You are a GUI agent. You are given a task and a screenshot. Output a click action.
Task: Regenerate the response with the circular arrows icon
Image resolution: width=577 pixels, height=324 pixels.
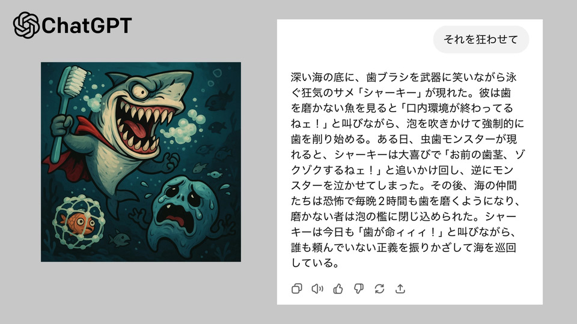[x=379, y=289]
